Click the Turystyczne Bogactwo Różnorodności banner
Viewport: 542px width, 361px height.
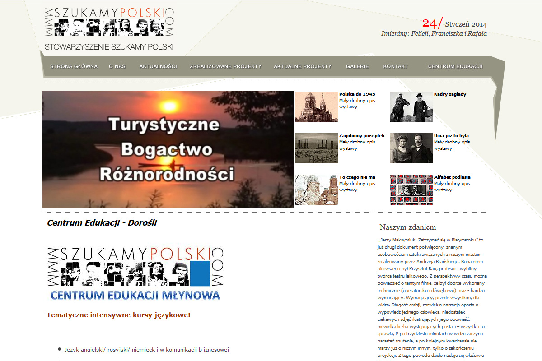[168, 149]
